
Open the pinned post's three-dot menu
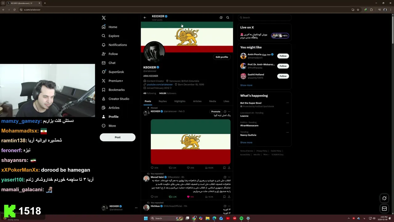[x=229, y=112]
